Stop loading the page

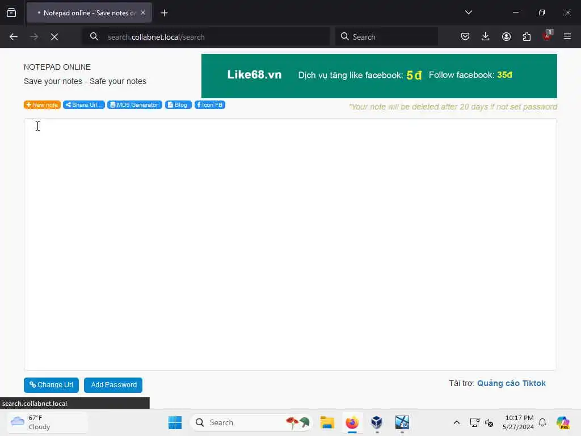tap(54, 37)
